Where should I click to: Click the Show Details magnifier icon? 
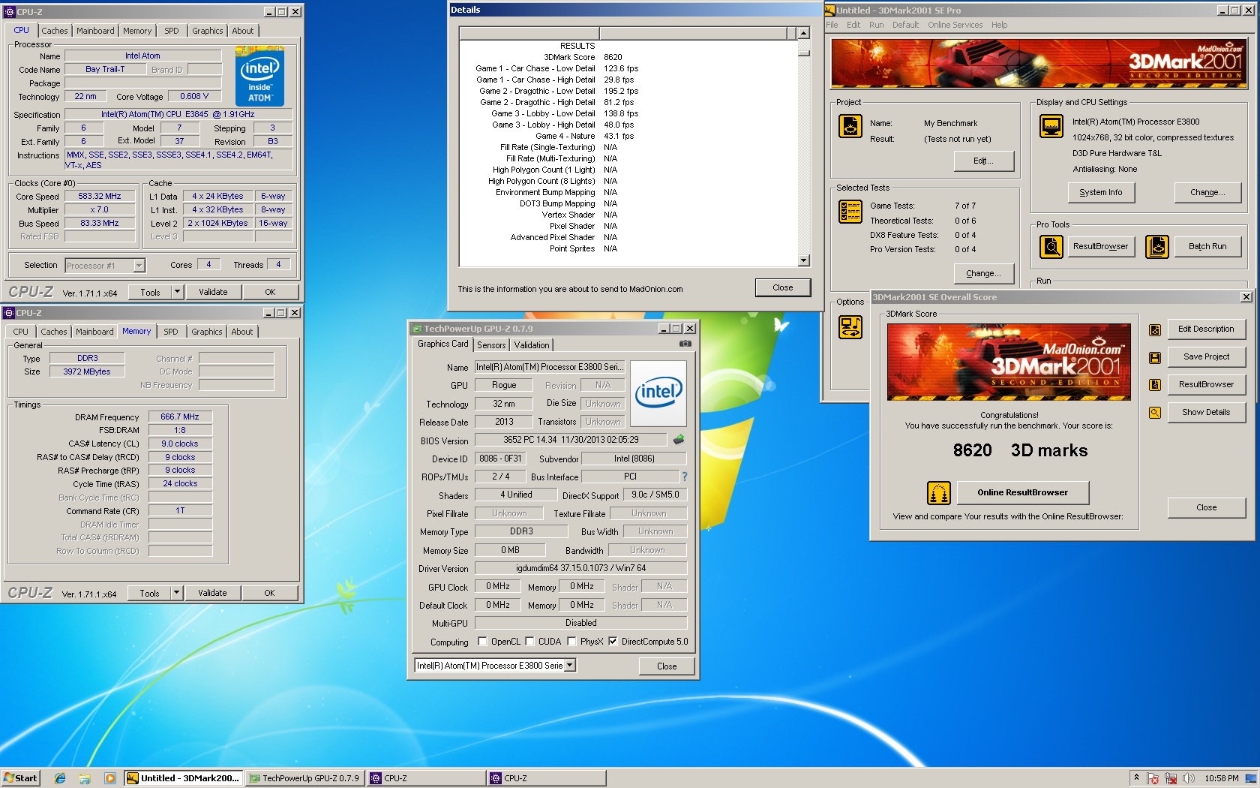coord(1155,413)
